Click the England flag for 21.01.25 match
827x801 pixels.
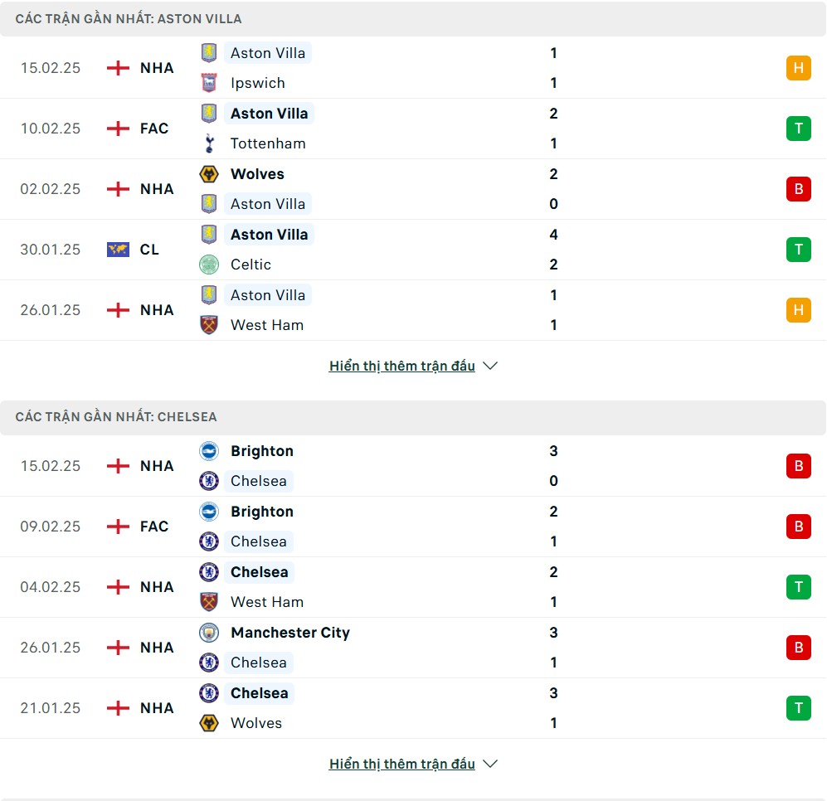tap(119, 708)
